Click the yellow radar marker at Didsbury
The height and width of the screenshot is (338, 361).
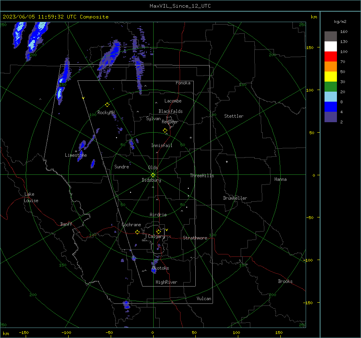pyautogui.click(x=153, y=175)
